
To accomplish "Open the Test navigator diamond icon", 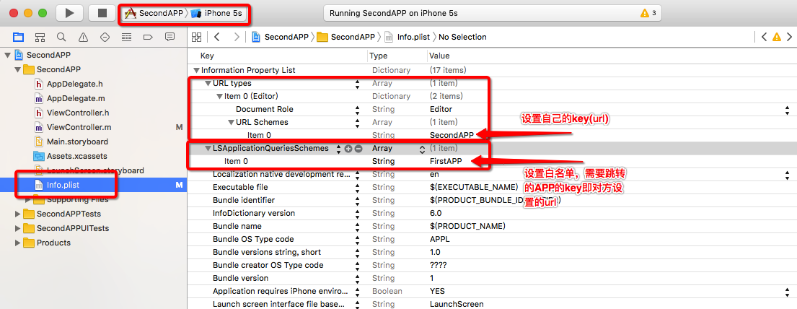I will 105,37.
